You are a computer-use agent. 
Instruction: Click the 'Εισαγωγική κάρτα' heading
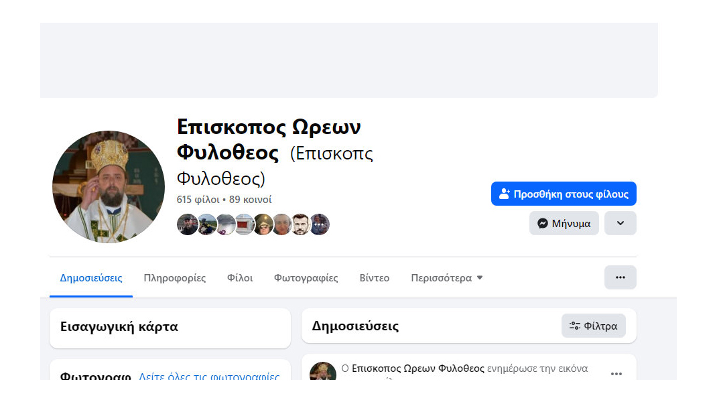click(119, 326)
